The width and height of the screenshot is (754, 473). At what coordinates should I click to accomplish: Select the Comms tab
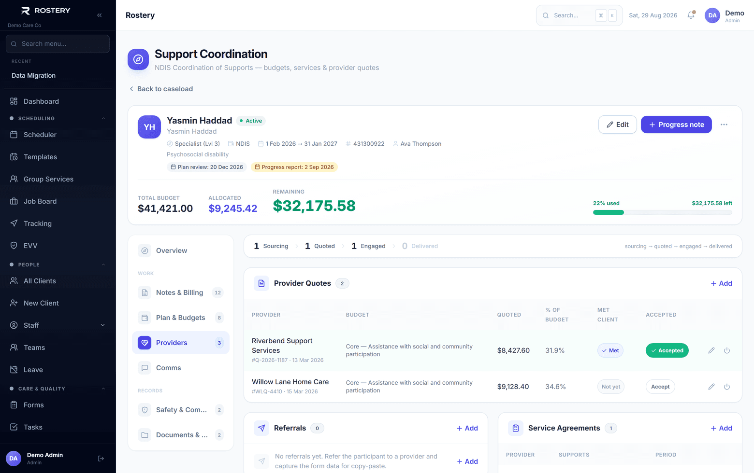click(x=181, y=368)
